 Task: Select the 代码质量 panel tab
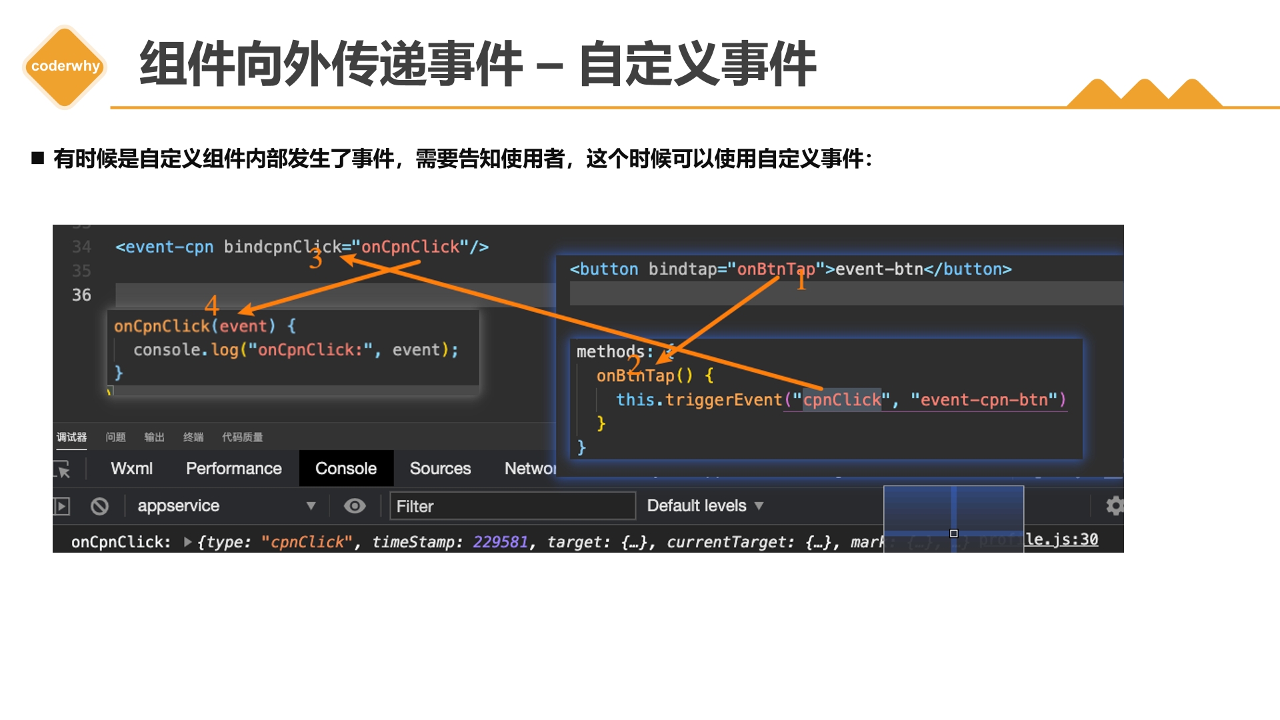(x=242, y=437)
